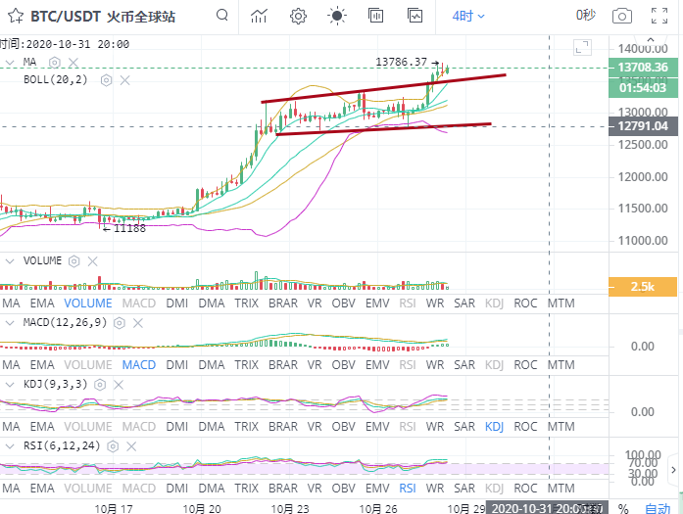Collapse the RSI(6,12,24) pane chevron

point(9,446)
